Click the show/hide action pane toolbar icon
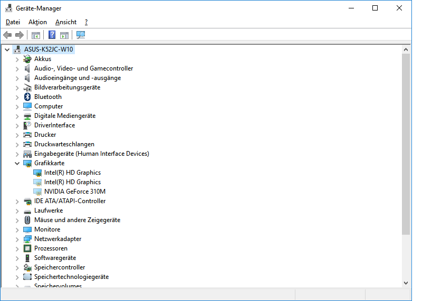The width and height of the screenshot is (432, 301). (64, 35)
